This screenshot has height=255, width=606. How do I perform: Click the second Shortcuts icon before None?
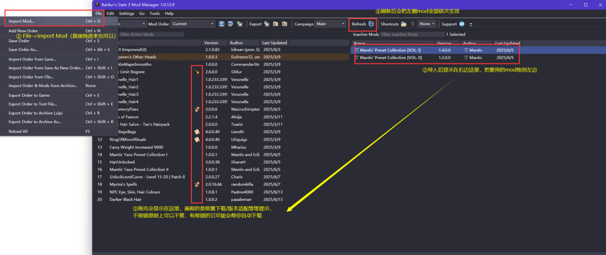[x=413, y=24]
